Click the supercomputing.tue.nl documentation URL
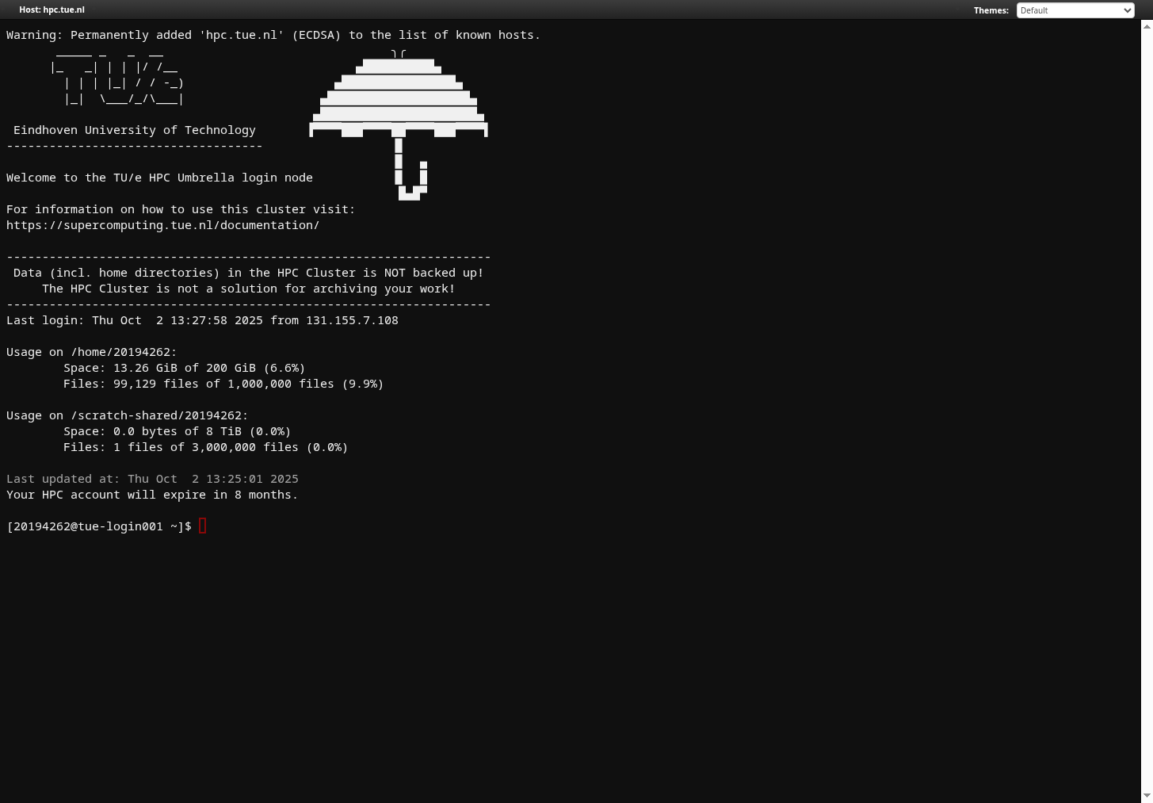The height and width of the screenshot is (803, 1153). coord(162,225)
